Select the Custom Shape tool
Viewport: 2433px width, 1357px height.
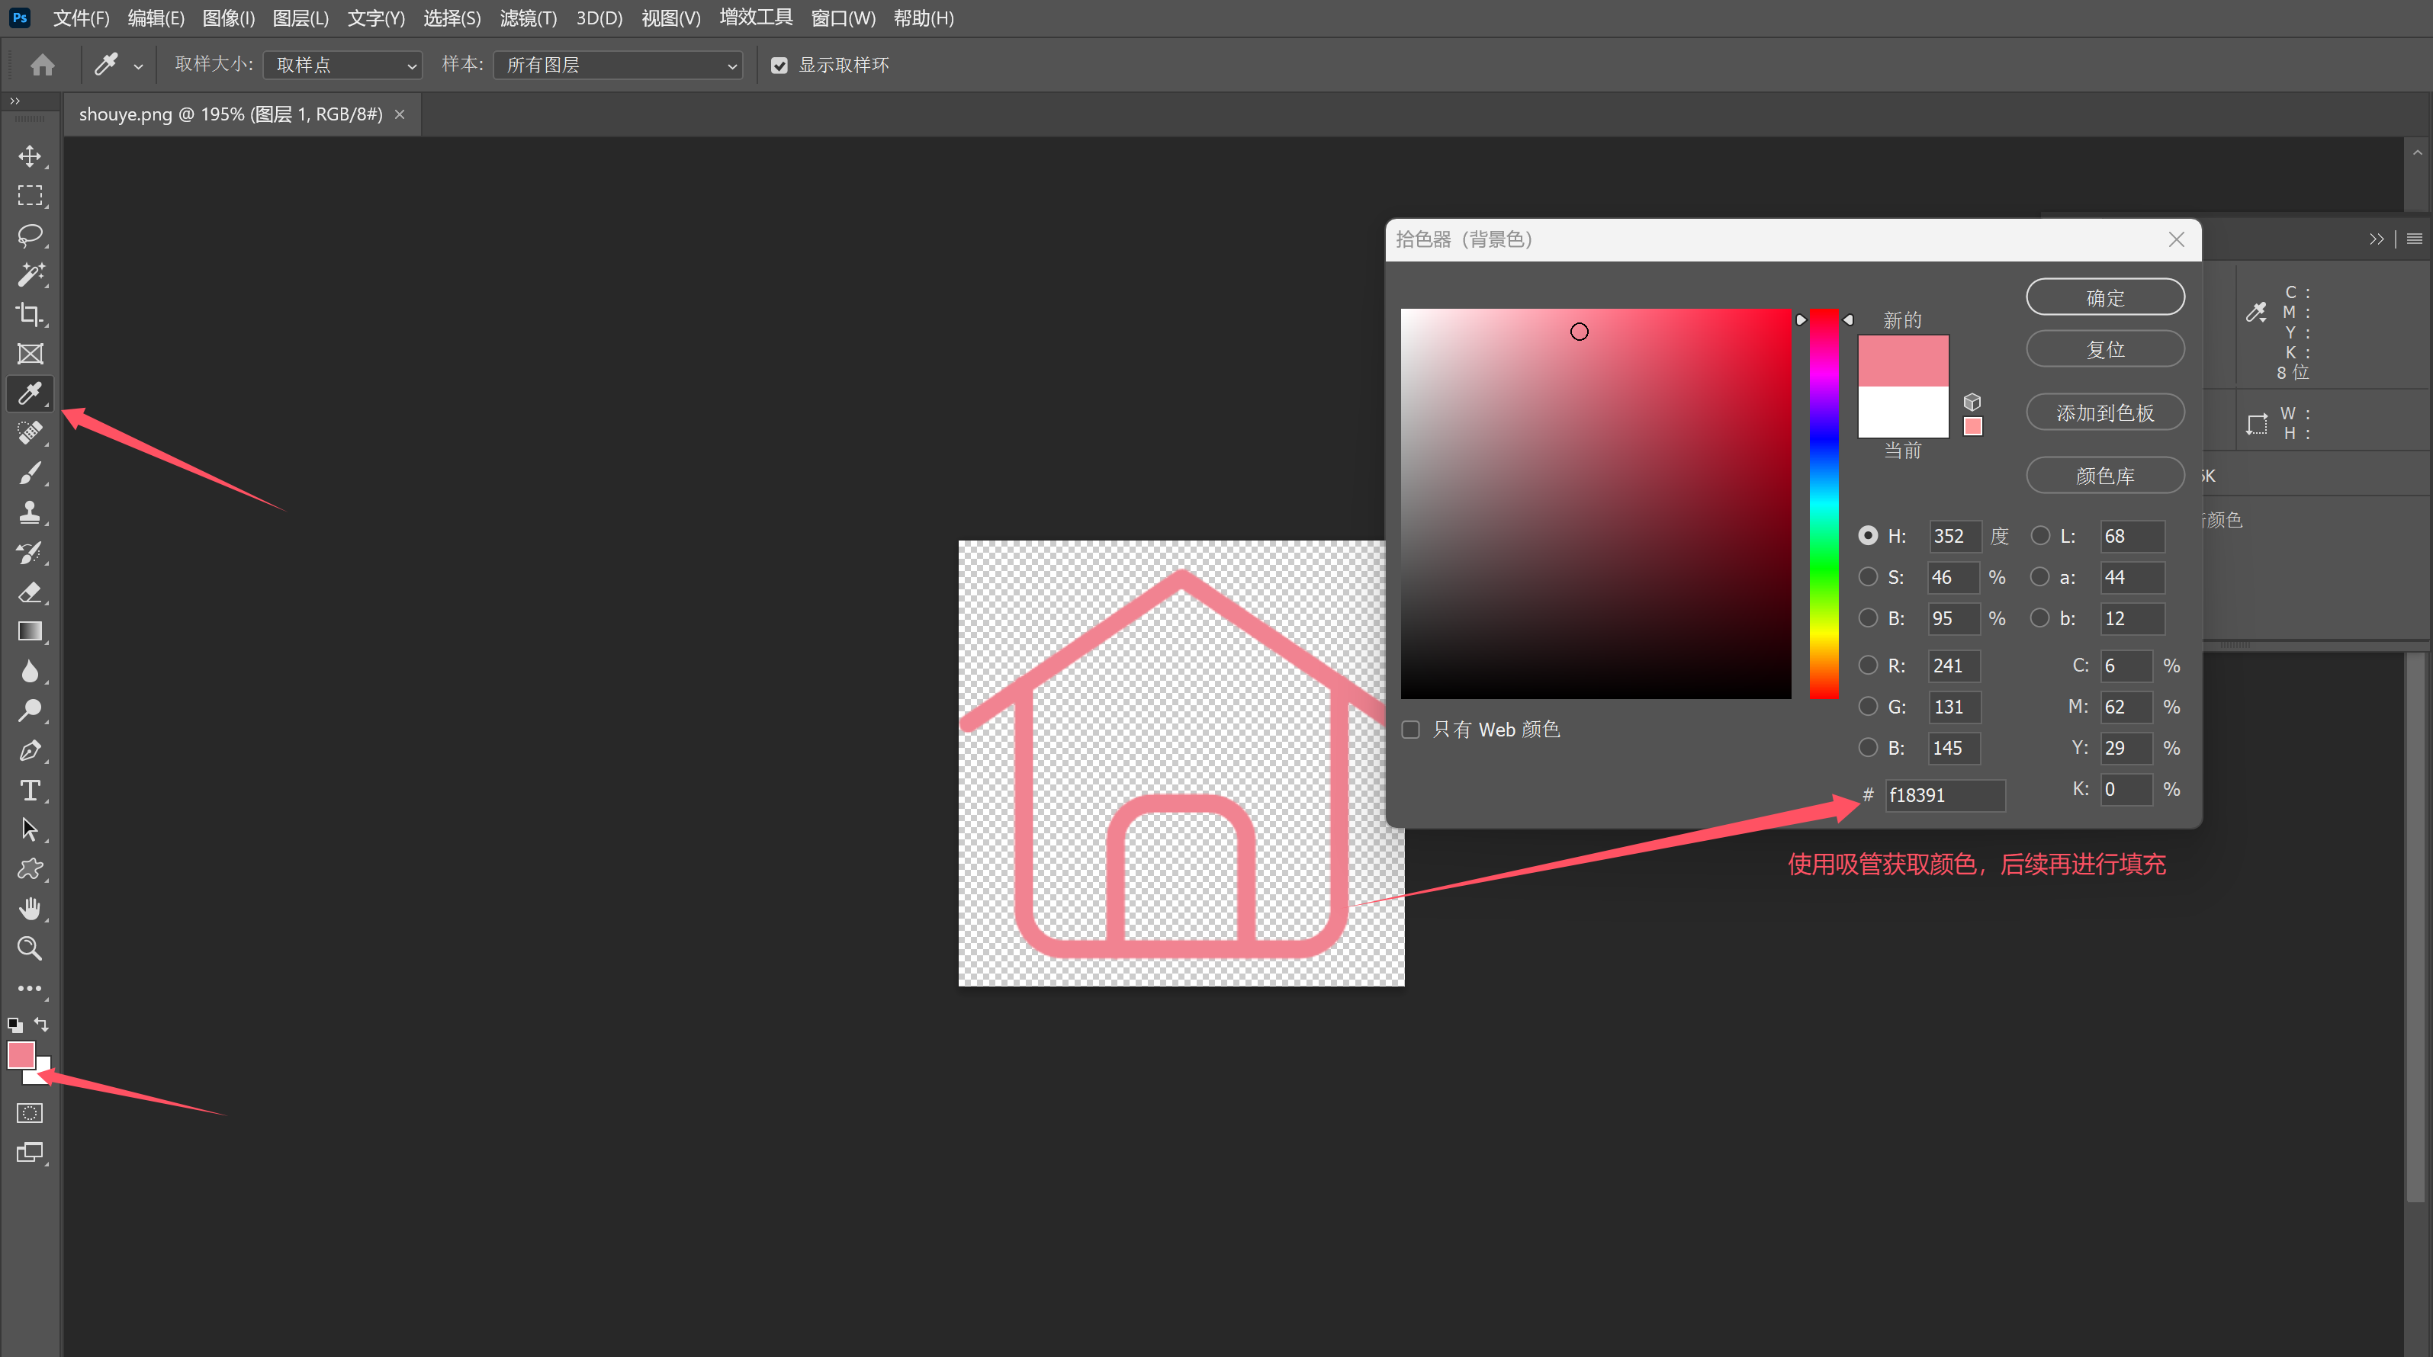coord(29,870)
